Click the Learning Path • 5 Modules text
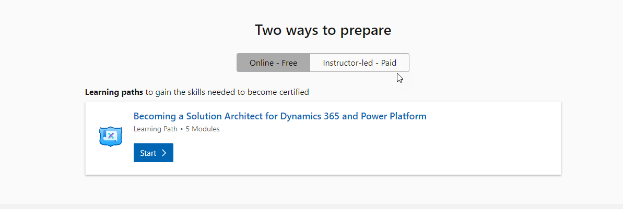The image size is (623, 209). click(177, 129)
